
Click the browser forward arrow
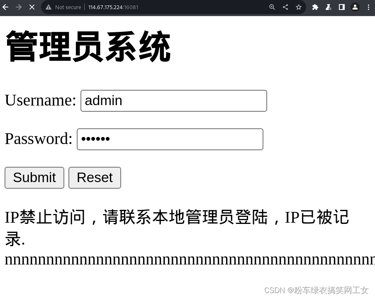pyautogui.click(x=19, y=7)
